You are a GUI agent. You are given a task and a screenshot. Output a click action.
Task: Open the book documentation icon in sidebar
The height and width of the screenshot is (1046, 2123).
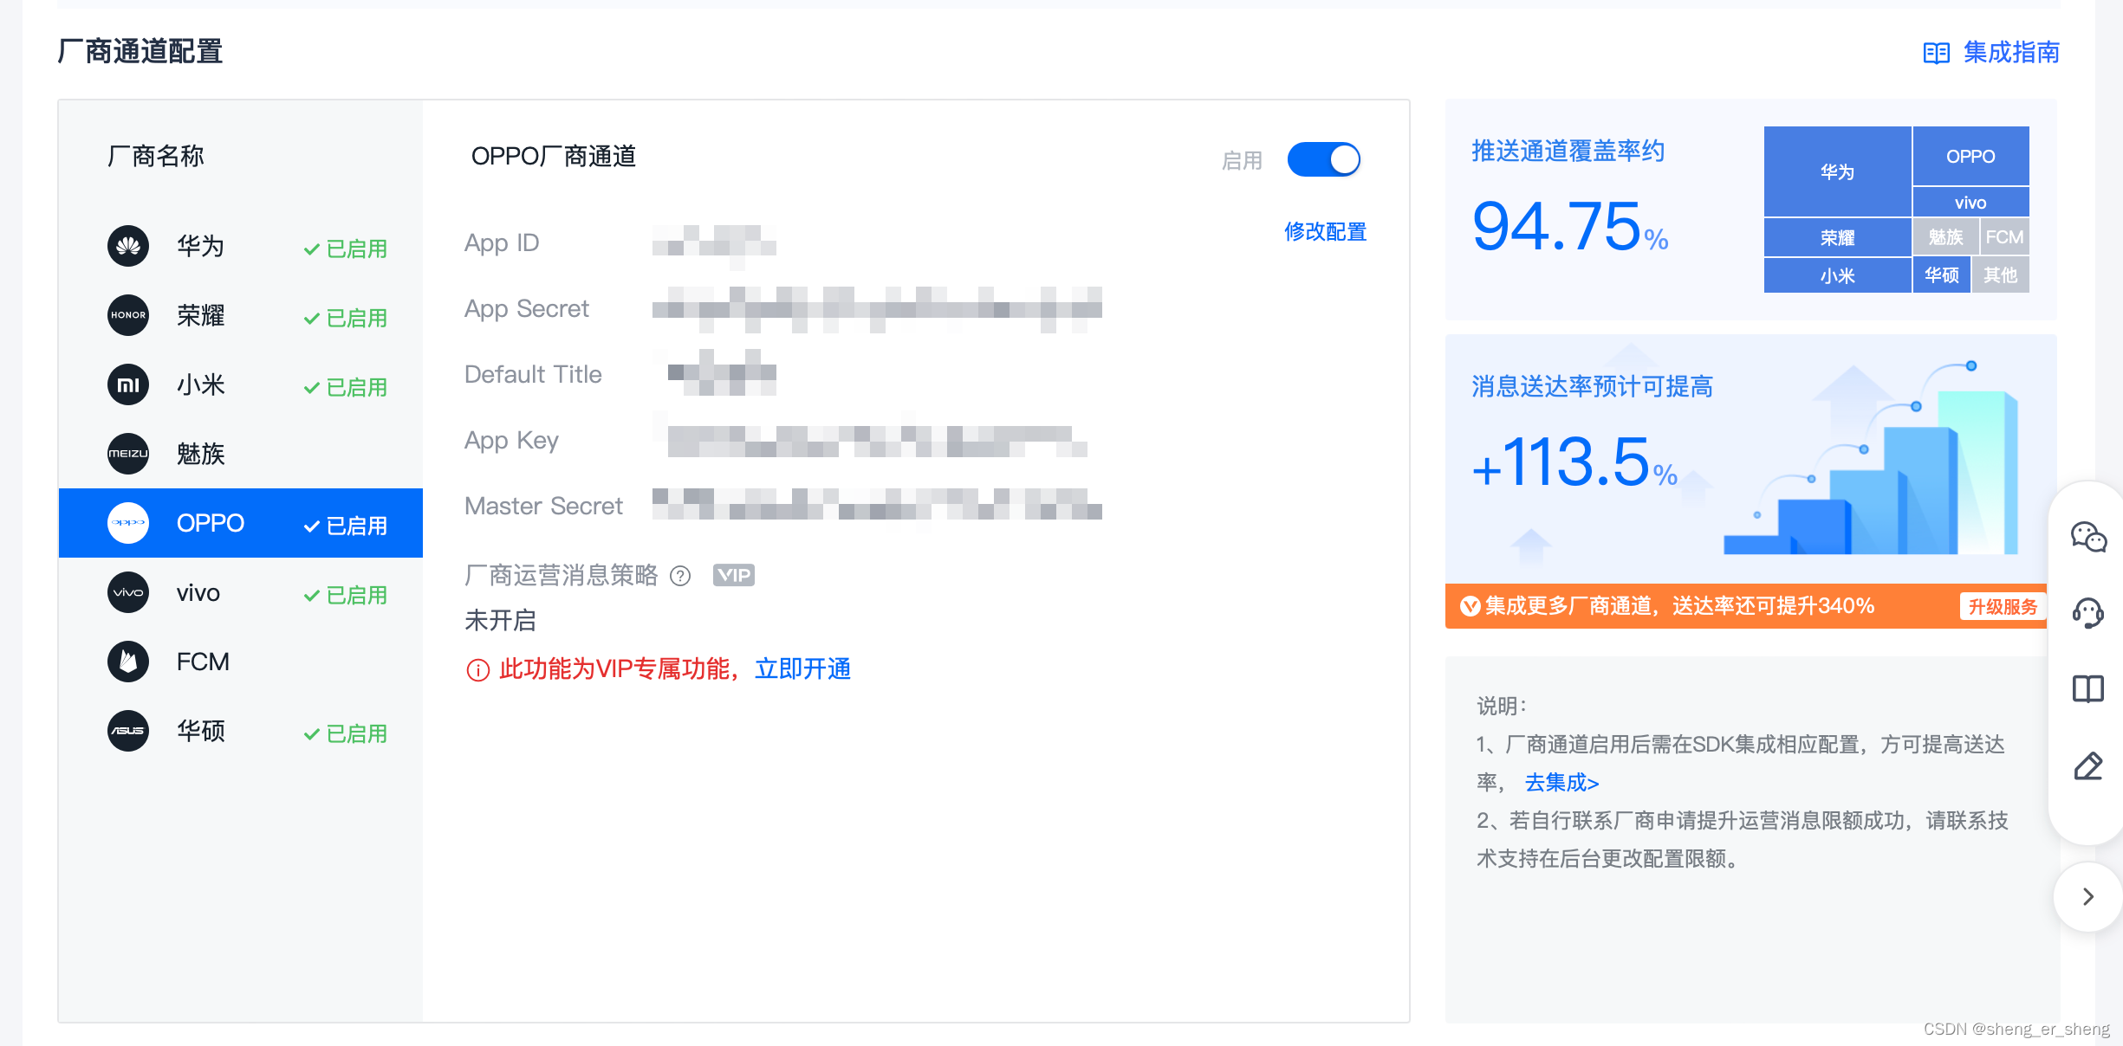click(x=2088, y=689)
